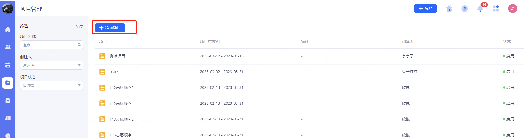Click the team logo avatar at top left
Viewport: 526px width, 138px height.
(x=8, y=9)
